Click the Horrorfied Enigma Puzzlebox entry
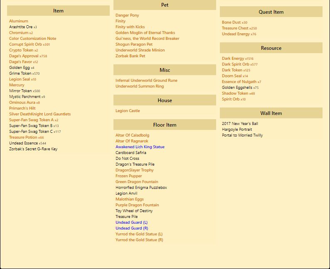 click(x=141, y=188)
